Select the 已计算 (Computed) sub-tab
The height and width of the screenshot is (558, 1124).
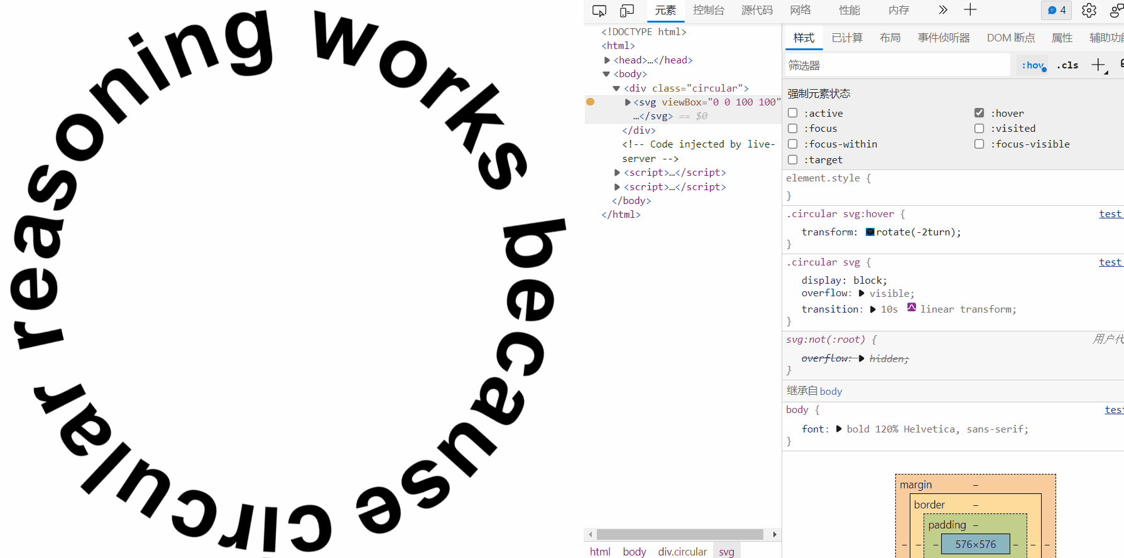point(847,38)
